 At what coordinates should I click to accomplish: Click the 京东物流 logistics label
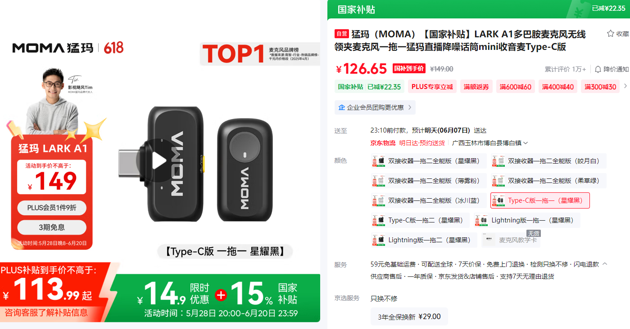point(383,143)
